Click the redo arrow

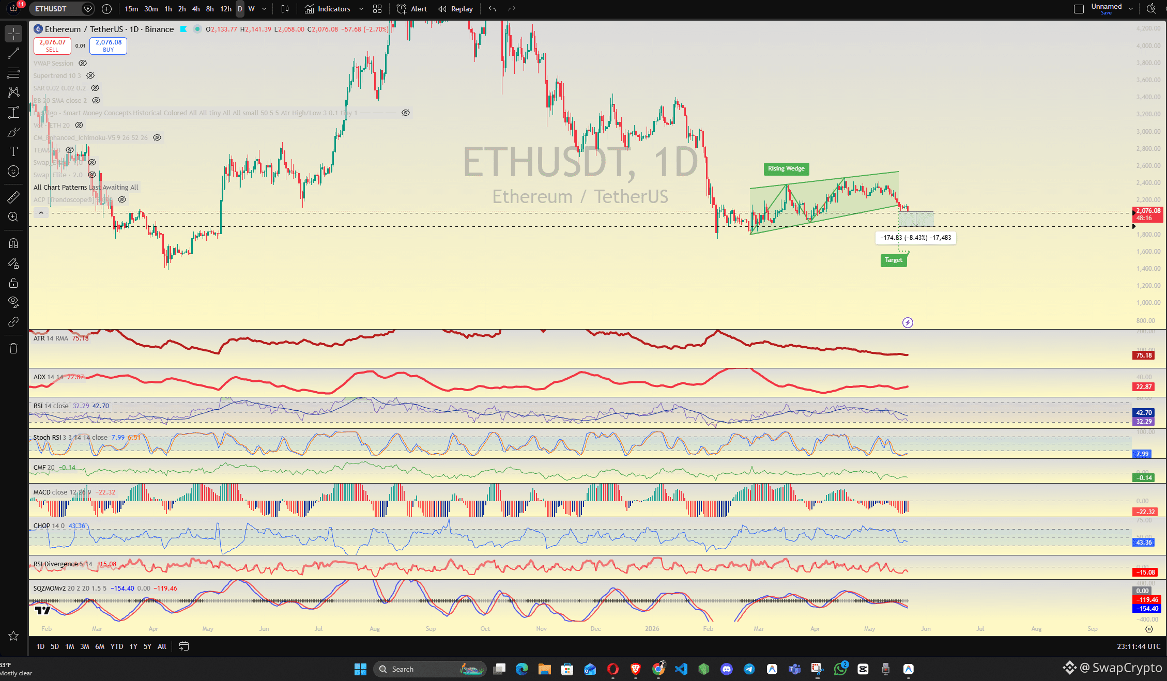512,9
